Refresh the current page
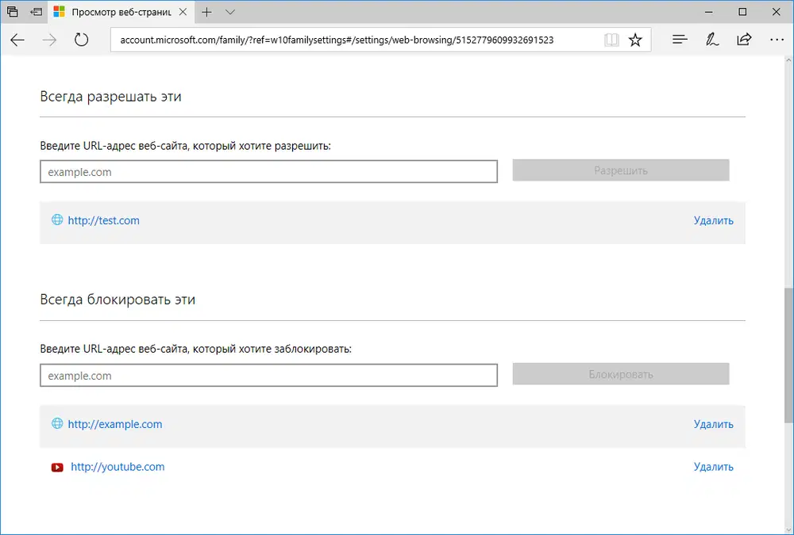Viewport: 794px width, 535px height. [80, 40]
